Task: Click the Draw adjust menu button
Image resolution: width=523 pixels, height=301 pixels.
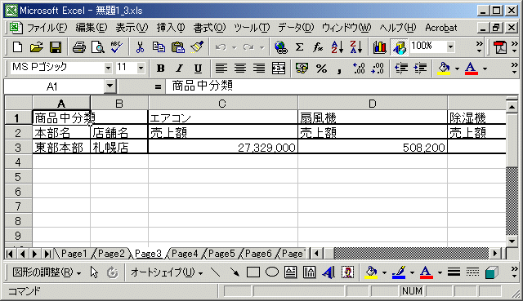Action: [x=47, y=272]
